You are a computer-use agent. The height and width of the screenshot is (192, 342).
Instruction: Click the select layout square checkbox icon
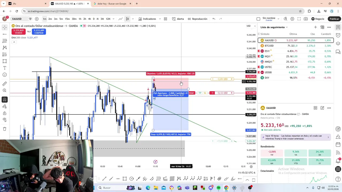(x=258, y=19)
